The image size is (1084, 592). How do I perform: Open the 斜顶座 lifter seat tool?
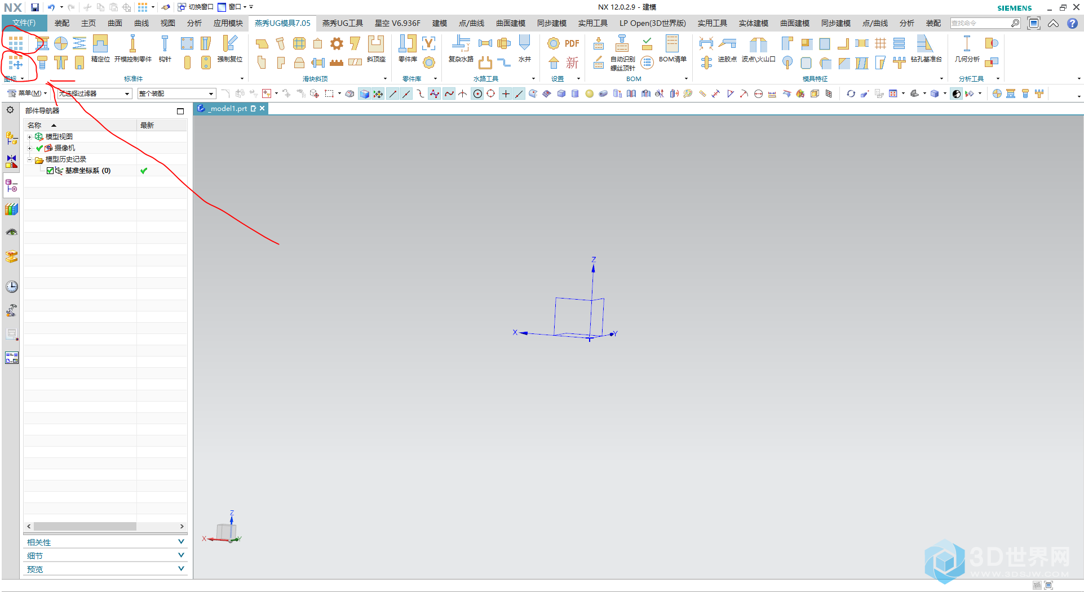pos(376,48)
